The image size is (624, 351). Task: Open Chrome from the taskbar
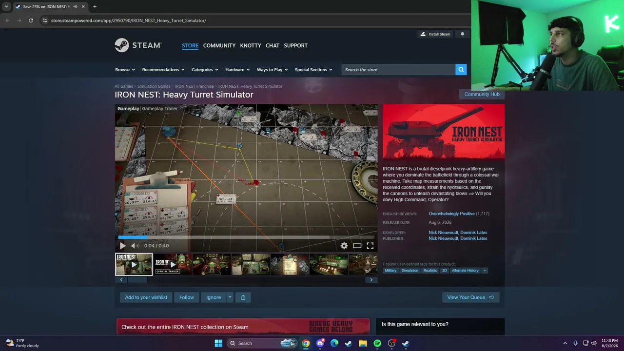pos(306,343)
